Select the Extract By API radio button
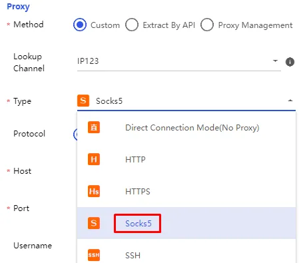This screenshot has width=301, height=263. point(132,25)
